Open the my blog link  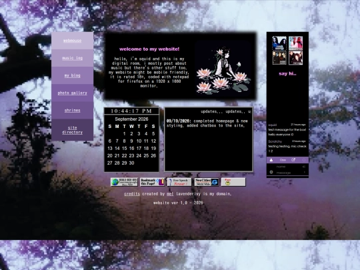pyautogui.click(x=72, y=75)
